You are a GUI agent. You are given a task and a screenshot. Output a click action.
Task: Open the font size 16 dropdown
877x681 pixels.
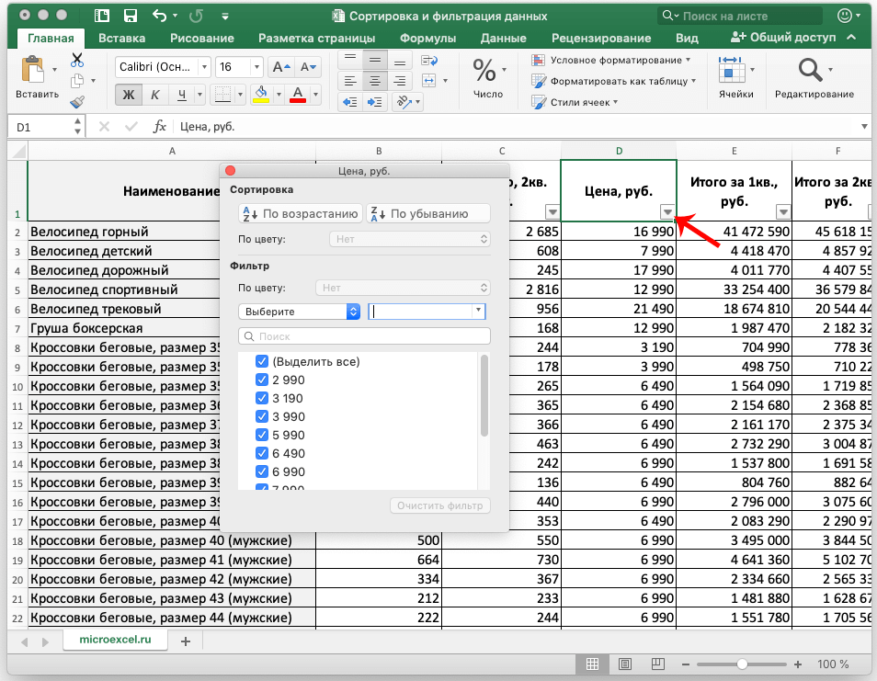click(256, 67)
